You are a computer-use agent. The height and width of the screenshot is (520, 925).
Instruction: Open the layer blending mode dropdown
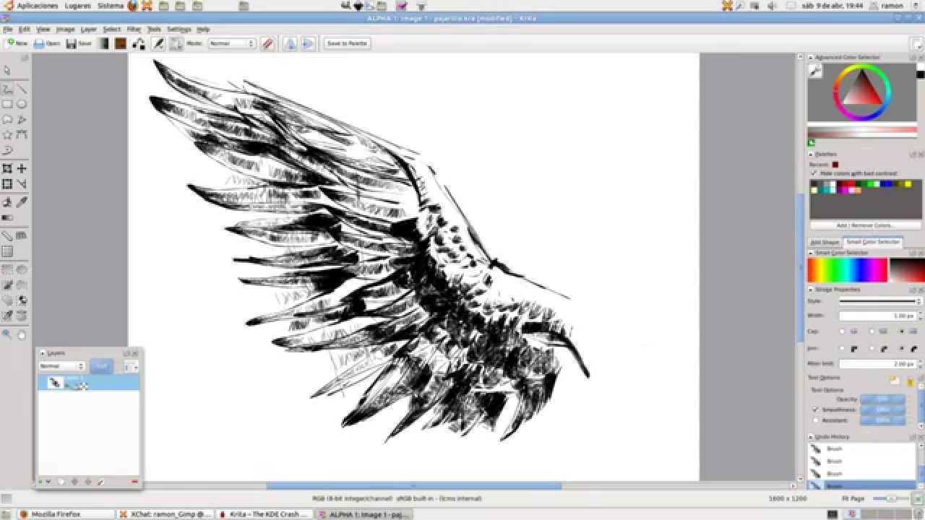tap(61, 366)
